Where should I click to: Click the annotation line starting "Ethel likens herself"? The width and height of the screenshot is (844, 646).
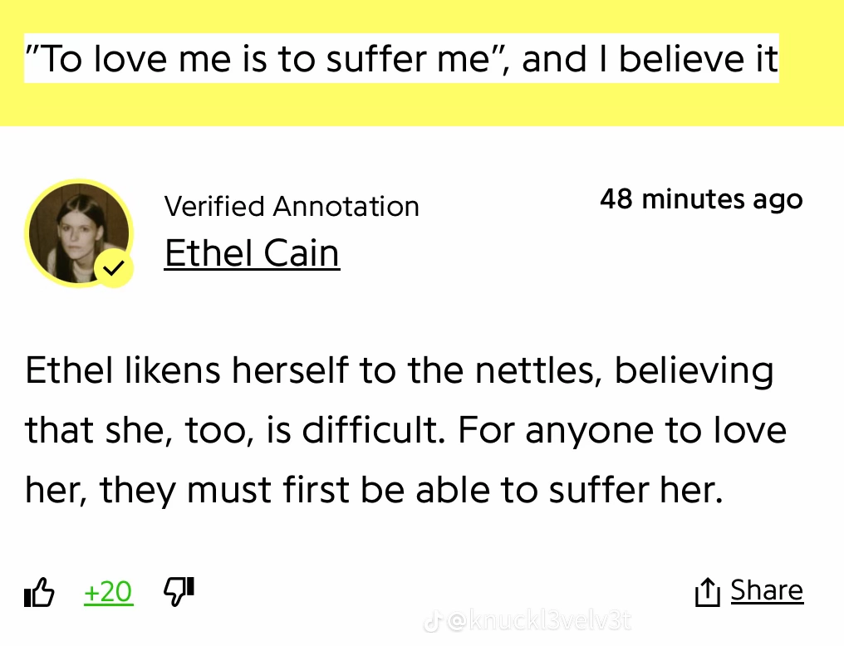tap(400, 371)
